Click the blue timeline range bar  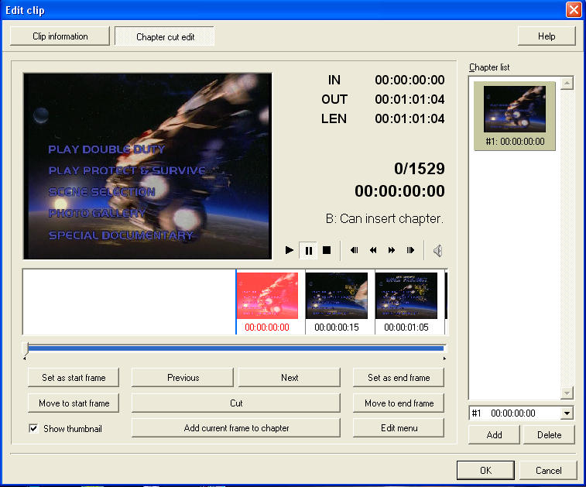[236, 348]
